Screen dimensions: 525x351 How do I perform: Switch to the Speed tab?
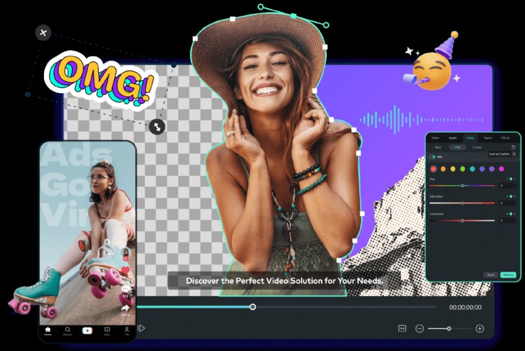pos(488,138)
